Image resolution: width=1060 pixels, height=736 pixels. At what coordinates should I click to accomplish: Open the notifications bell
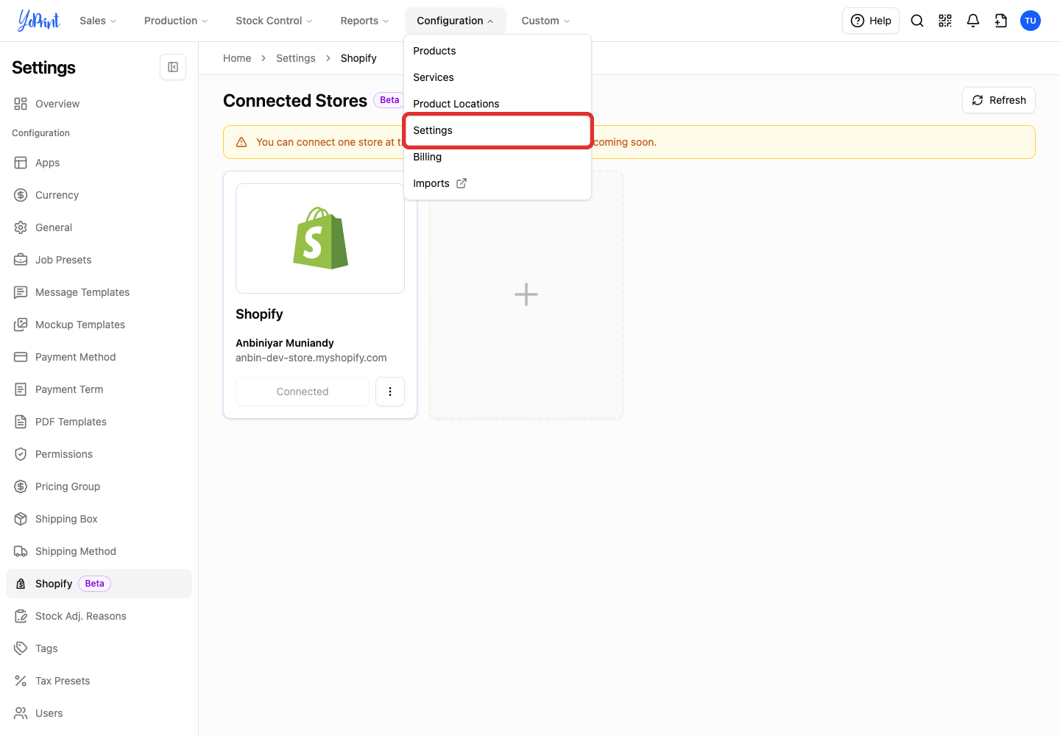tap(973, 21)
